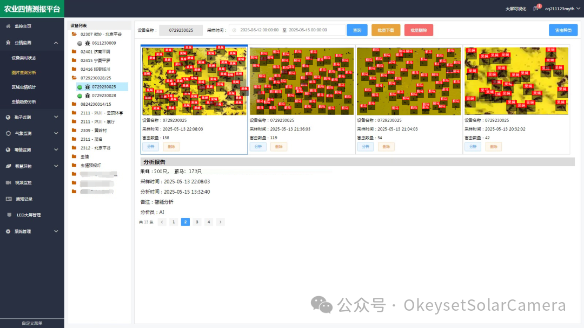Click the folder icon for 0824230014/15
584x328 pixels.
tap(74, 104)
